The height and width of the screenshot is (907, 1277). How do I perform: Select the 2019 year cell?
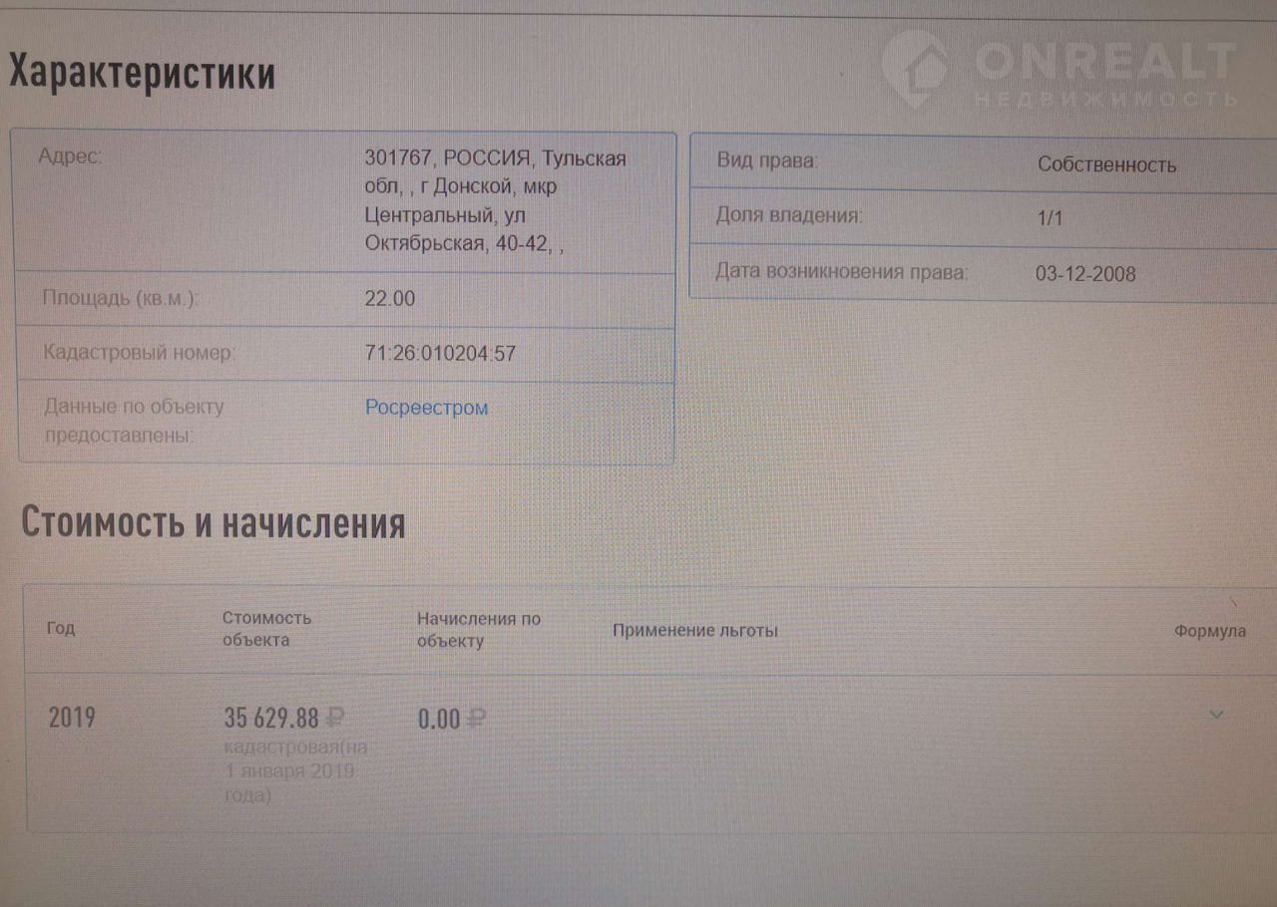click(72, 717)
